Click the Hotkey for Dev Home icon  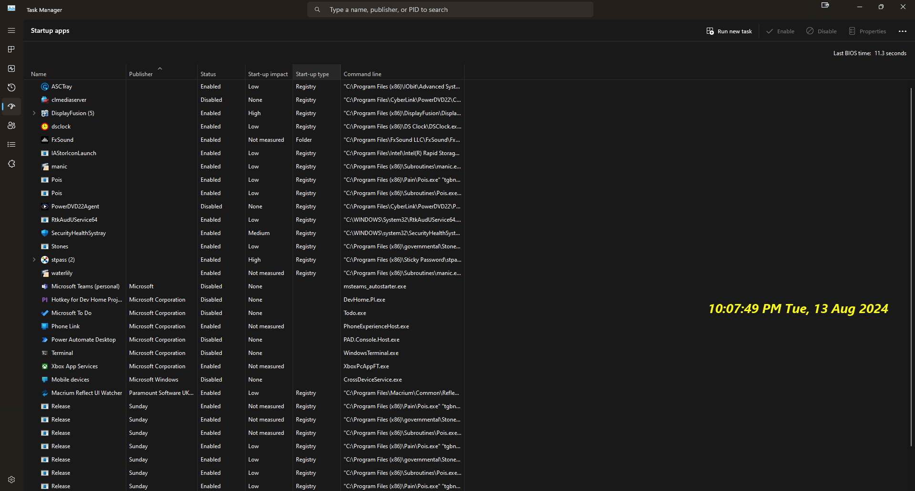click(x=45, y=300)
